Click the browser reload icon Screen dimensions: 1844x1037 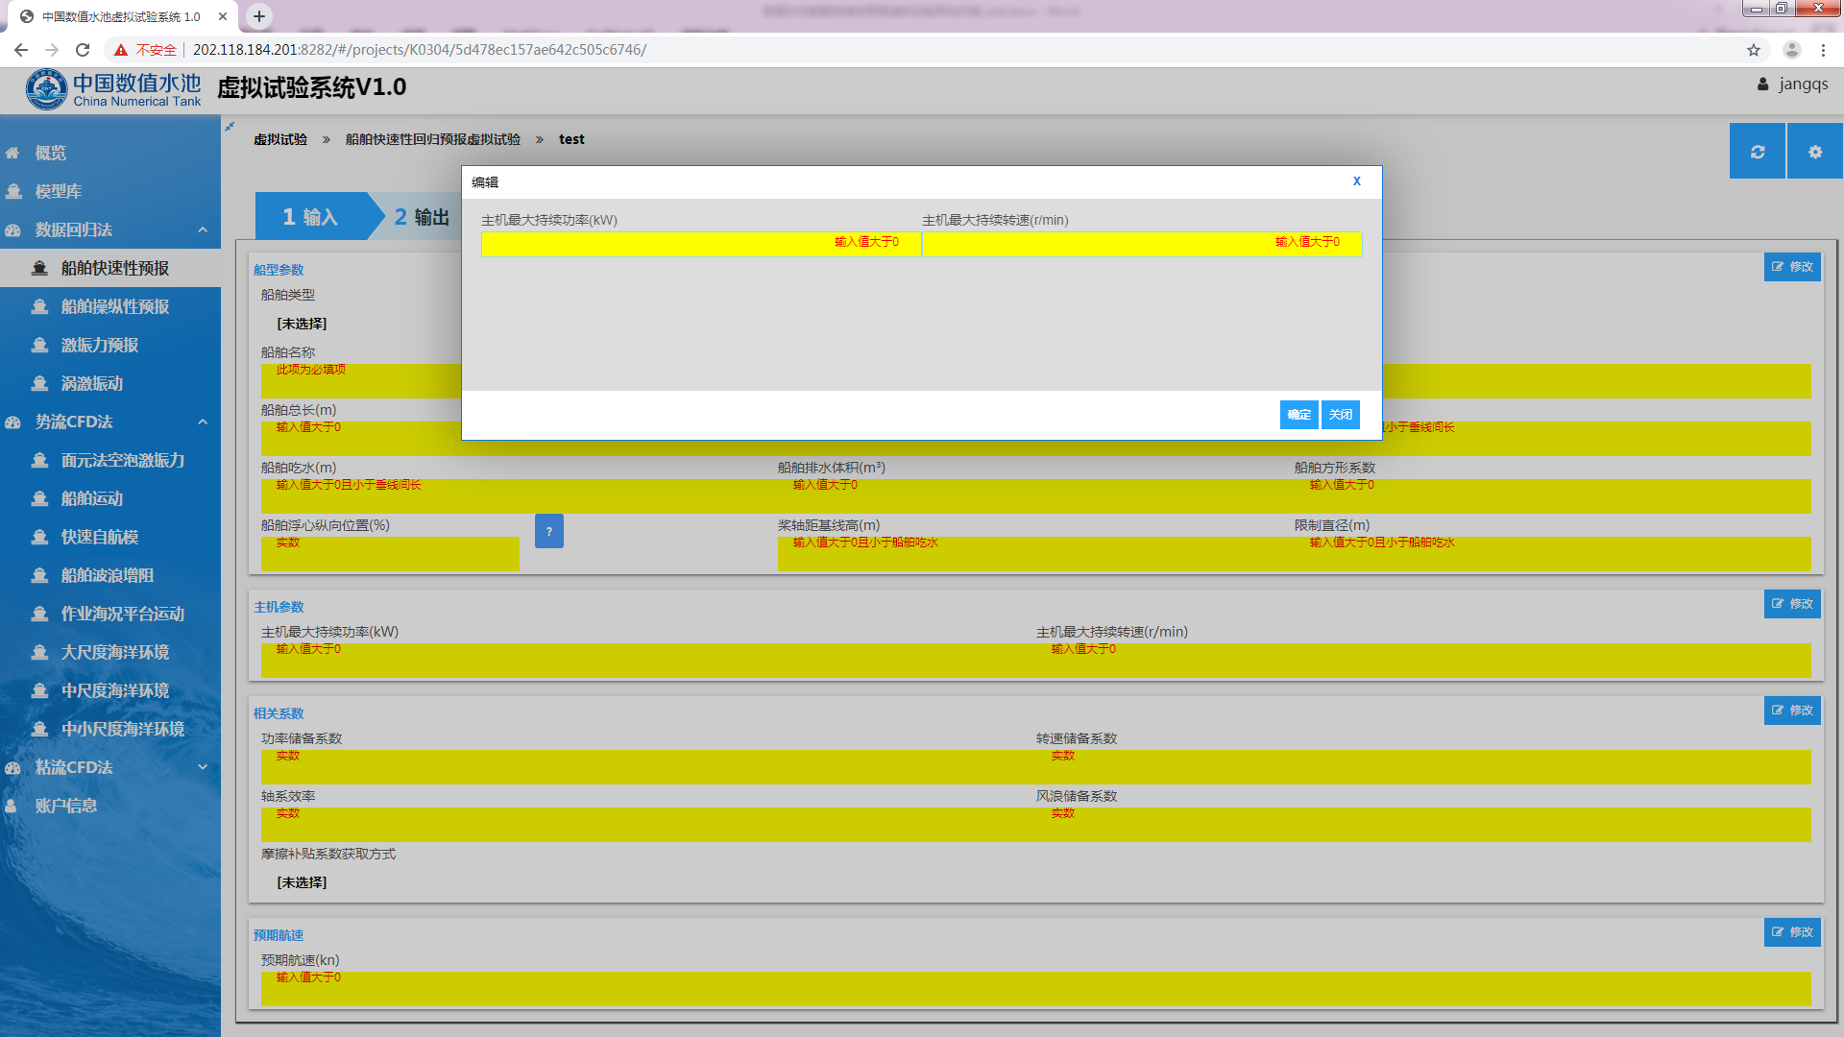tap(83, 50)
